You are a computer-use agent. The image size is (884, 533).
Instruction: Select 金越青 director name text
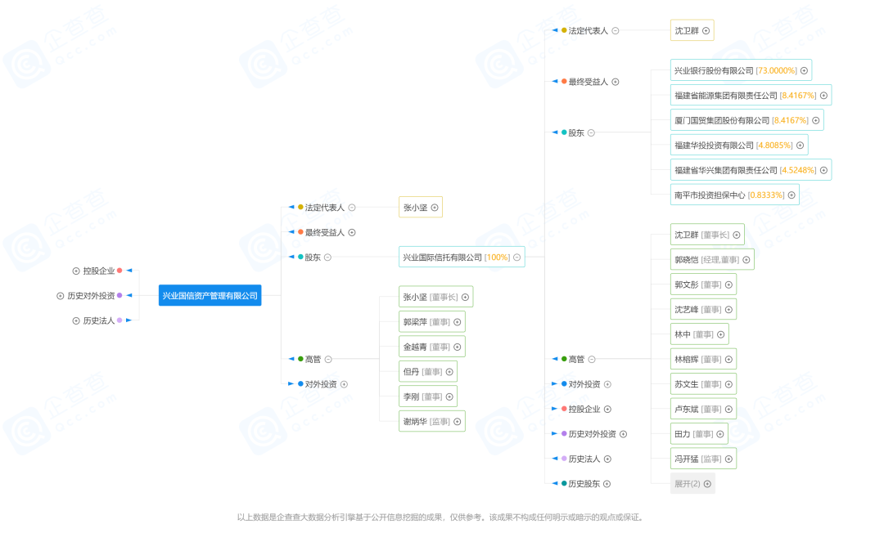tap(415, 347)
